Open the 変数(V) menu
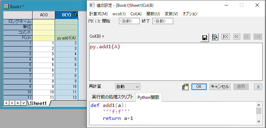This screenshot has width=266, height=128. pyautogui.click(x=171, y=14)
